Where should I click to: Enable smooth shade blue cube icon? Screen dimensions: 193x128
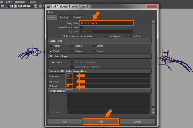40,6
